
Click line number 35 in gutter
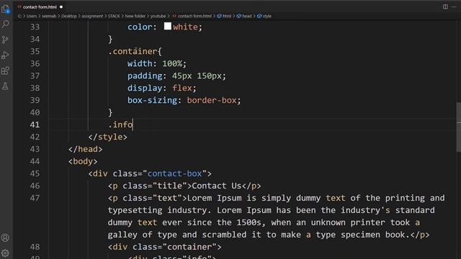point(35,51)
